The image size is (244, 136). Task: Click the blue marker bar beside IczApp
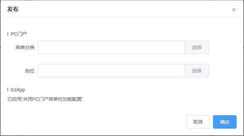point(8,90)
